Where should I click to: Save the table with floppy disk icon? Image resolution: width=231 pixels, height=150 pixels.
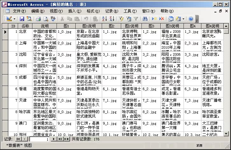coord(22,19)
